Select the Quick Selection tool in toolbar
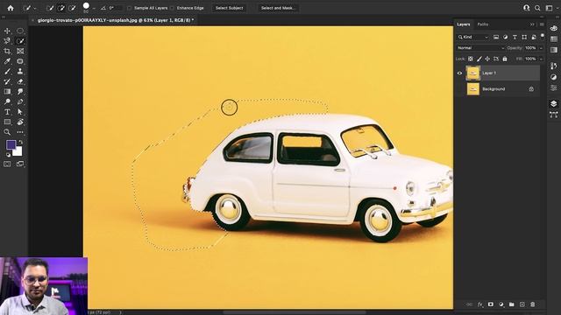 click(x=20, y=41)
